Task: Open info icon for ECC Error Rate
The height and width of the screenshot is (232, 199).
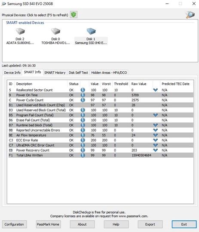Action: click(83, 140)
